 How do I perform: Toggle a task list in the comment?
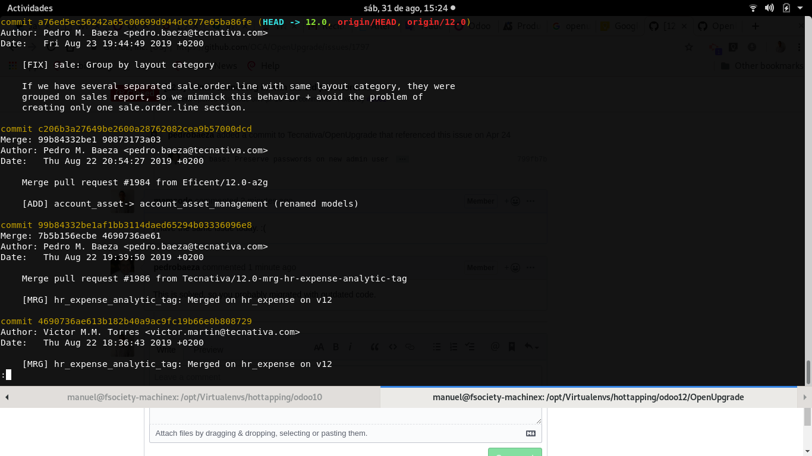(x=470, y=347)
